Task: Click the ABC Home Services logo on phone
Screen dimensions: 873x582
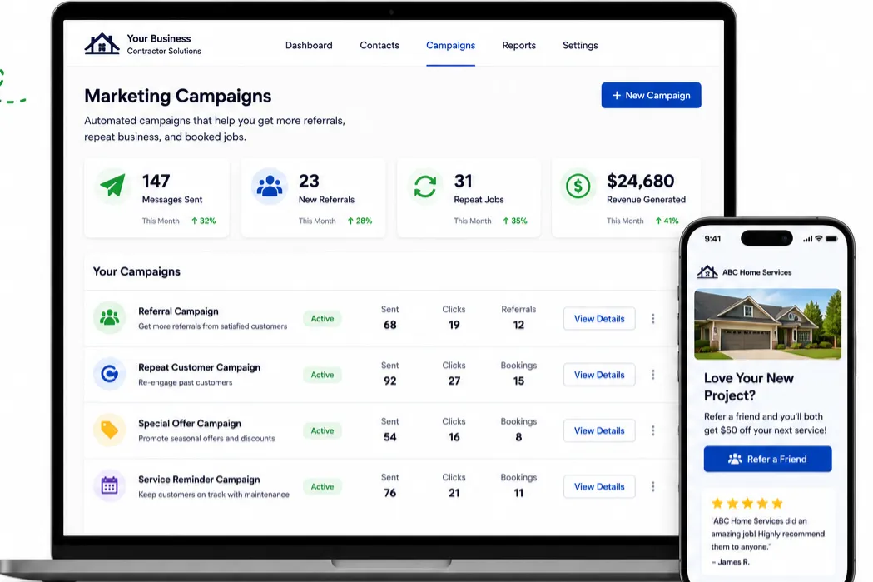Action: [707, 271]
